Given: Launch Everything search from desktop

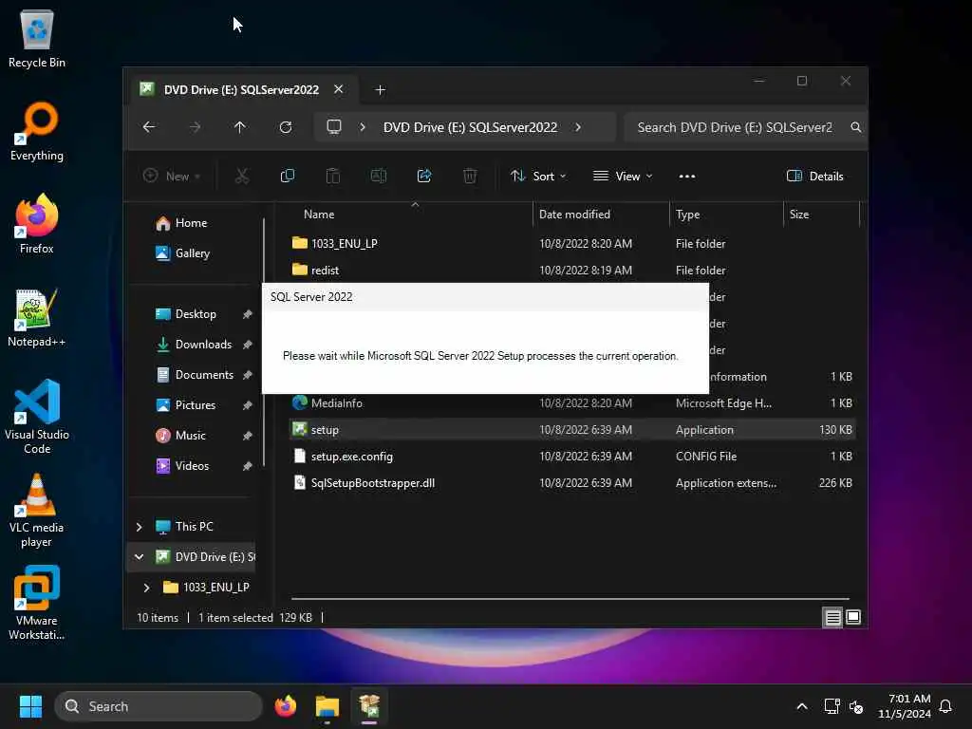Looking at the screenshot, I should (x=37, y=131).
